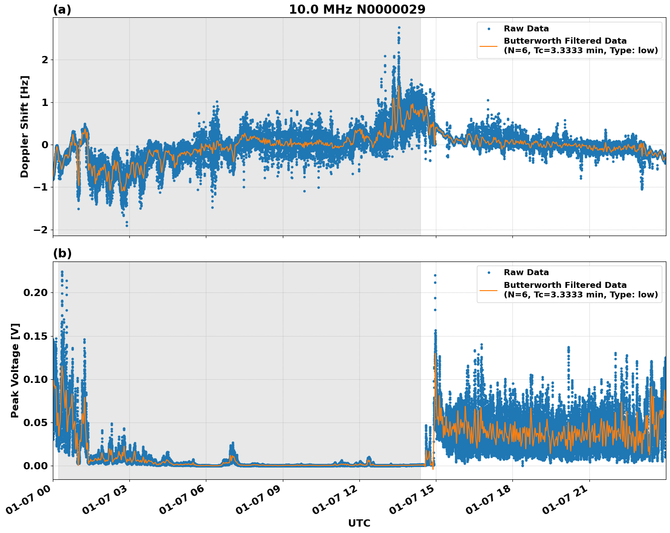Click "Butterworth Filtered Data" in the bottom legend
The image size is (670, 533).
click(565, 285)
